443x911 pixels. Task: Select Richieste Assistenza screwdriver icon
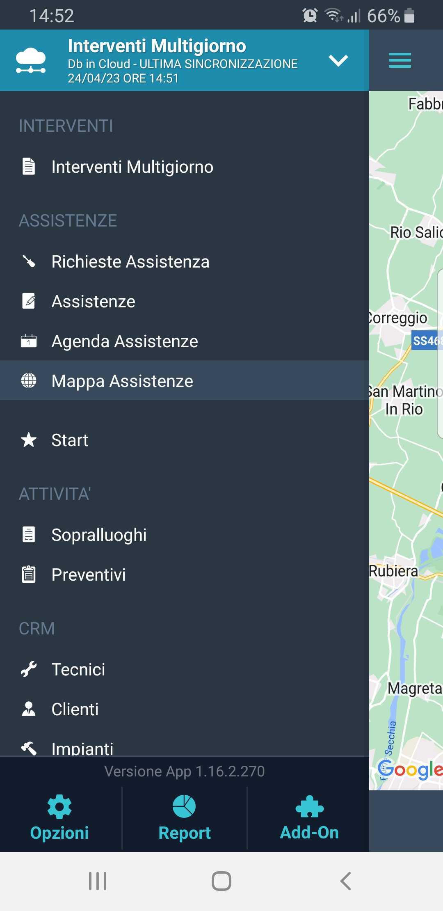click(29, 261)
